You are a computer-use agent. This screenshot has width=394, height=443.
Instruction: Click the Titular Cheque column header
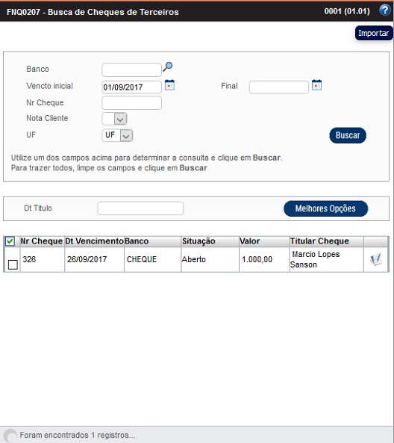pos(327,241)
